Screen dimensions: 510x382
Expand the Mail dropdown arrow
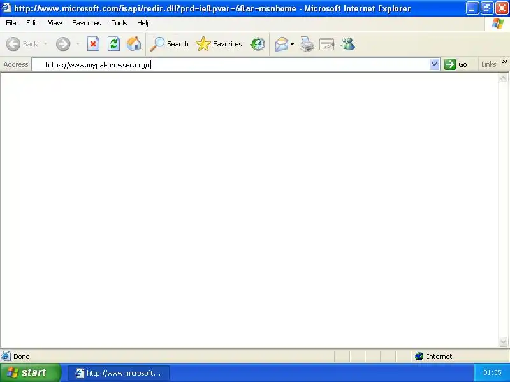pos(292,44)
